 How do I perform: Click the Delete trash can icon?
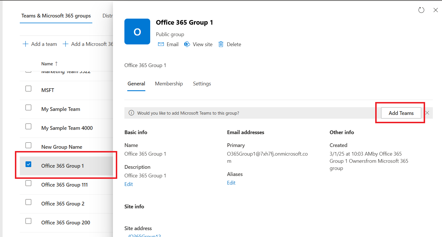(221, 44)
